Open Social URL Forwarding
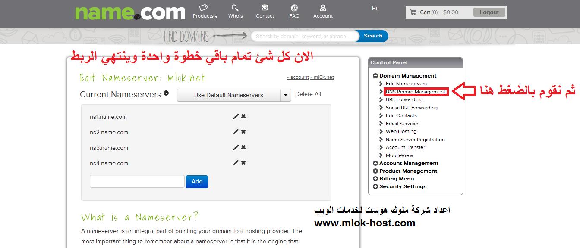The width and height of the screenshot is (580, 248). (x=412, y=108)
